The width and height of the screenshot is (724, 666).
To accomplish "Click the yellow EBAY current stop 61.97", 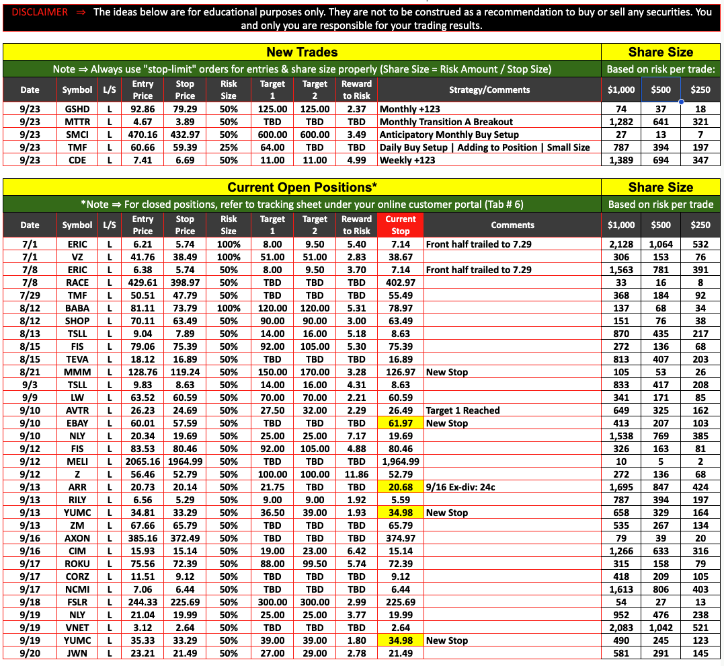I will [401, 423].
